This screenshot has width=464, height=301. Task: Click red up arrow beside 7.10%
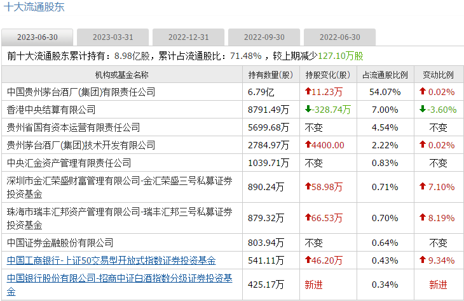422,187
